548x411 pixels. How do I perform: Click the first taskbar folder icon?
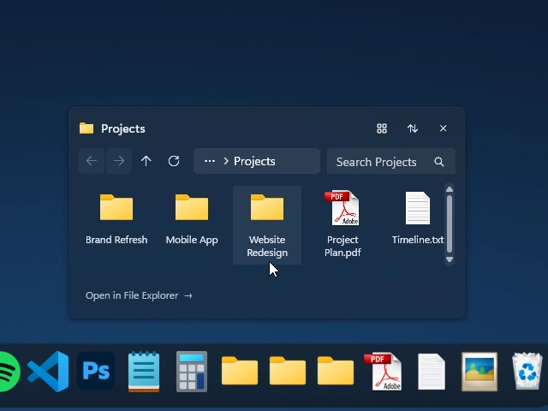(x=240, y=371)
